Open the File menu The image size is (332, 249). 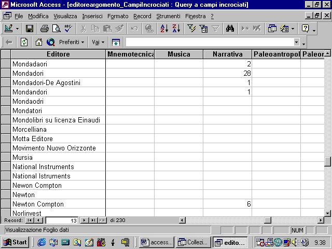point(19,16)
